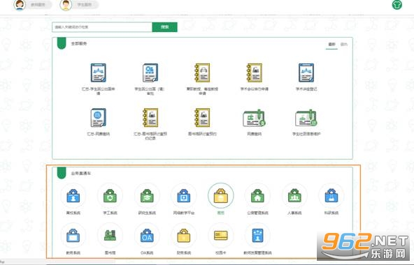This screenshot has width=414, height=265.
Task: Launch 图书馆 green building icon
Action: [110, 236]
